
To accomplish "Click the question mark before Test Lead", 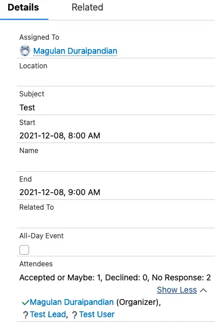I will (x=26, y=315).
